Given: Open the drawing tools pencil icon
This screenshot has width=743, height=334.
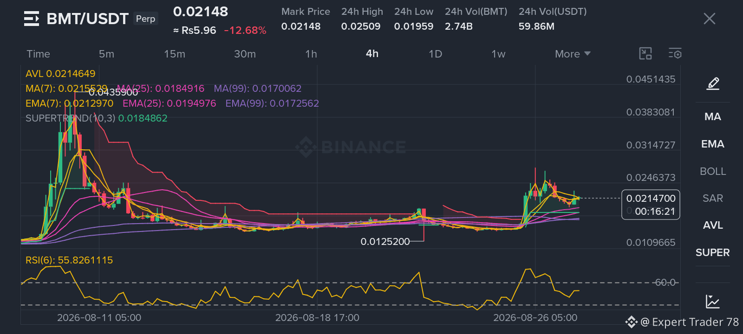Looking at the screenshot, I should point(713,83).
